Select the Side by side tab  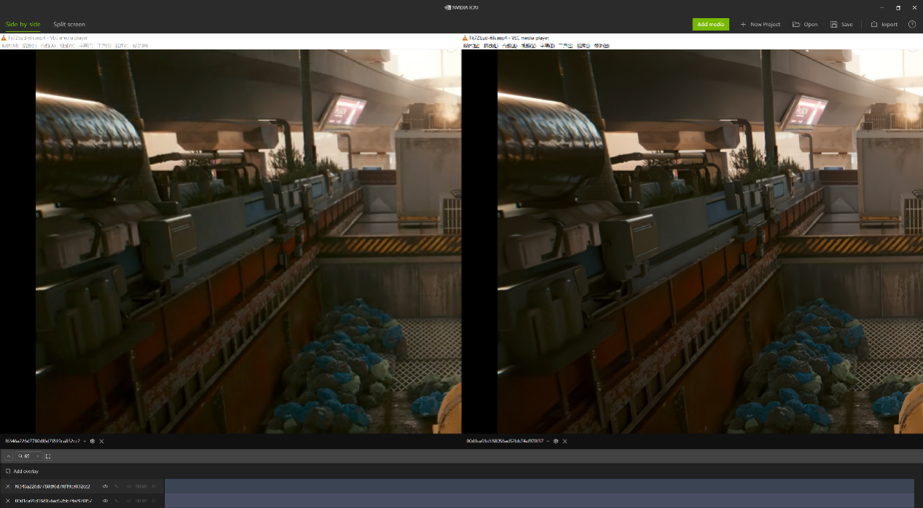pyautogui.click(x=23, y=24)
